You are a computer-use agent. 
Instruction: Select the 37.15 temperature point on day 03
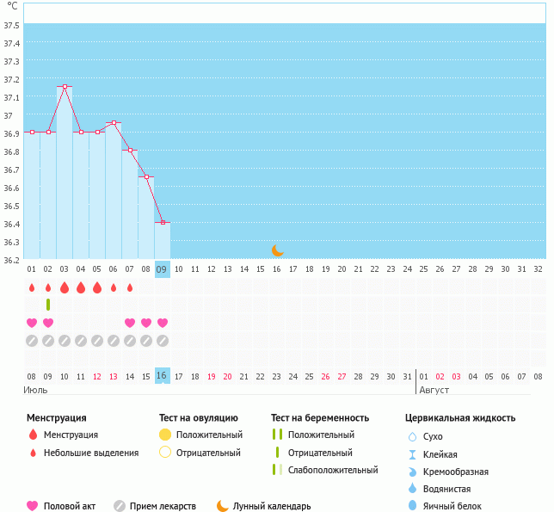[x=65, y=86]
